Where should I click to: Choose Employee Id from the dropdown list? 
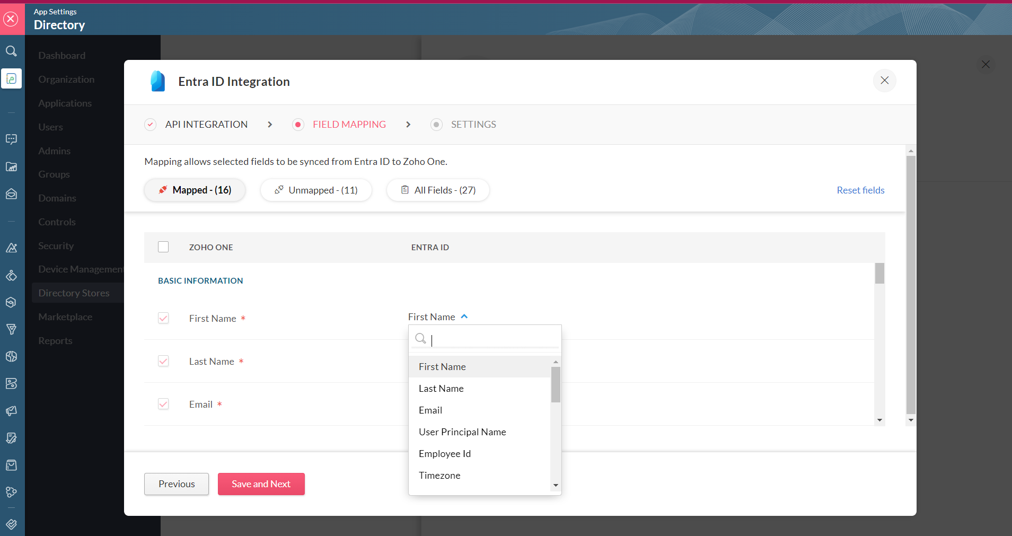(480, 454)
